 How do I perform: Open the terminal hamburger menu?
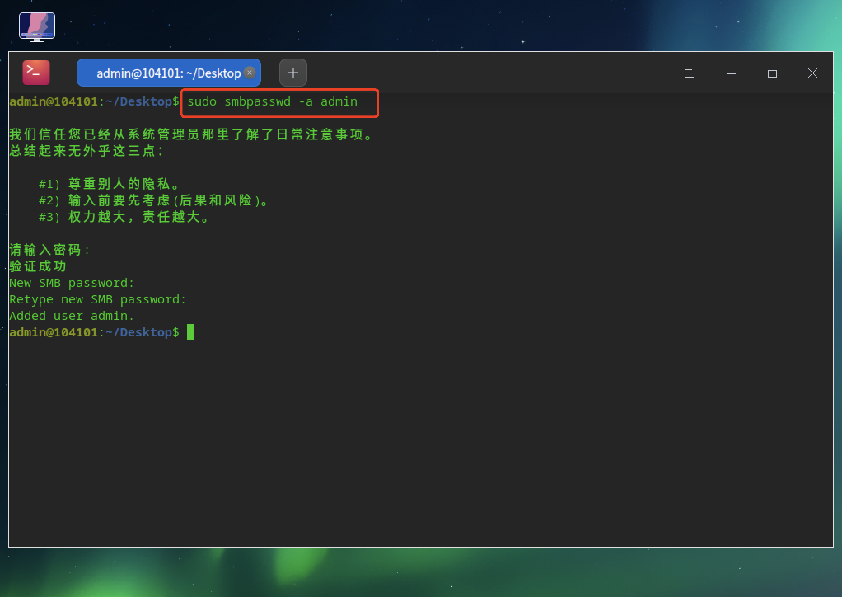(x=689, y=73)
